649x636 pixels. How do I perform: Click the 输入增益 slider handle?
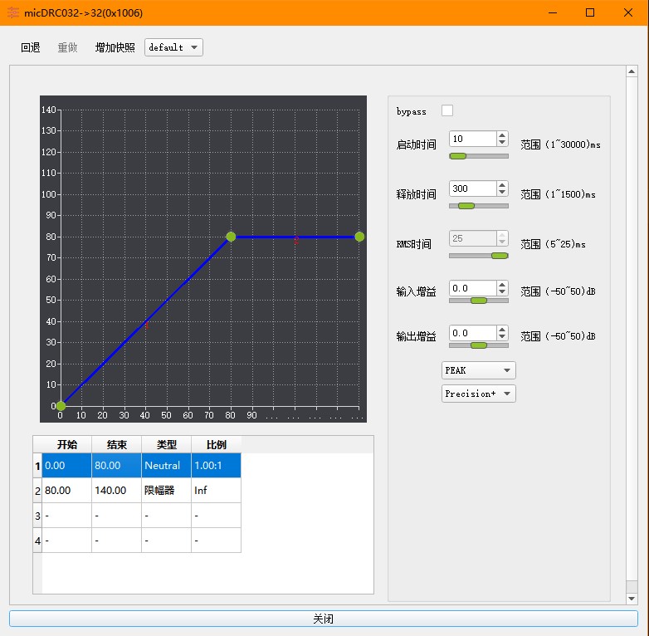pos(479,301)
